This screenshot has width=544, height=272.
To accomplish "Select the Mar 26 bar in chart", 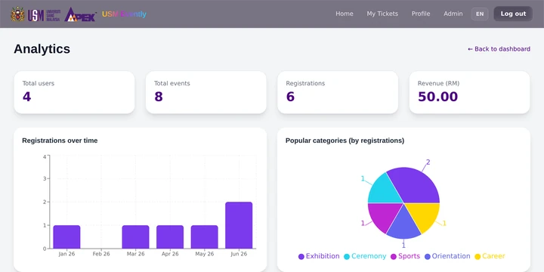I will click(x=136, y=237).
